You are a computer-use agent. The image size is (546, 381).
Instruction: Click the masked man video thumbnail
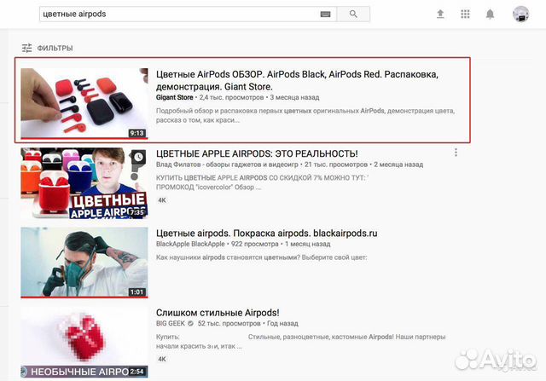[84, 263]
